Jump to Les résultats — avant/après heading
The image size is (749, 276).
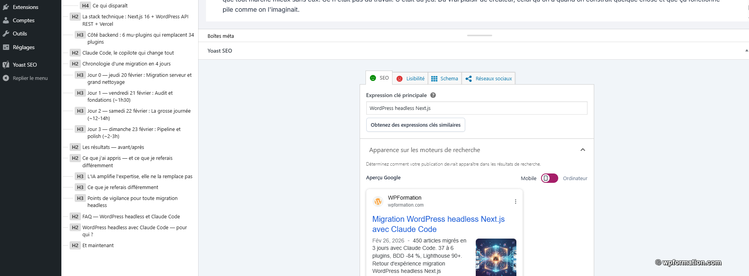coord(113,147)
